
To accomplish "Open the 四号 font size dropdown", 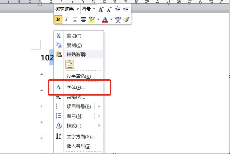I will (94, 9).
